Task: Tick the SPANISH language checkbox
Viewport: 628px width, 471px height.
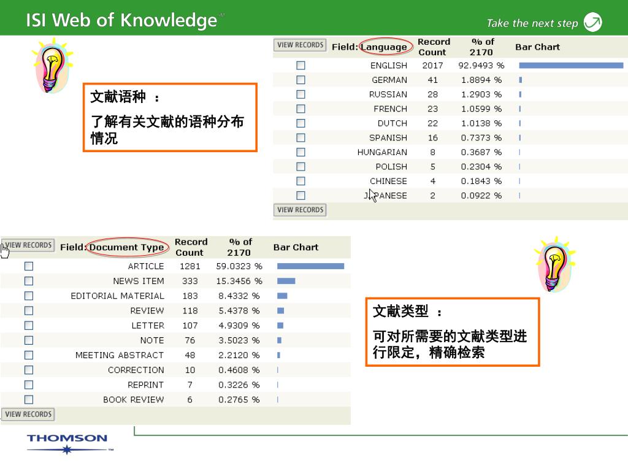Action: [301, 137]
